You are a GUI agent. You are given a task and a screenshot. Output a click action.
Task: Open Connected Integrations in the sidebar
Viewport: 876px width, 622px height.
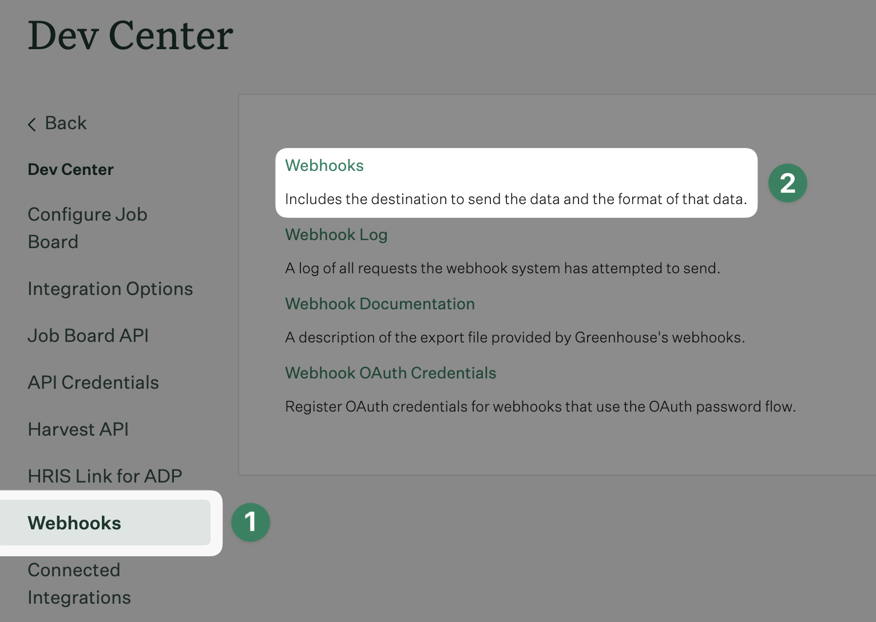click(x=79, y=584)
